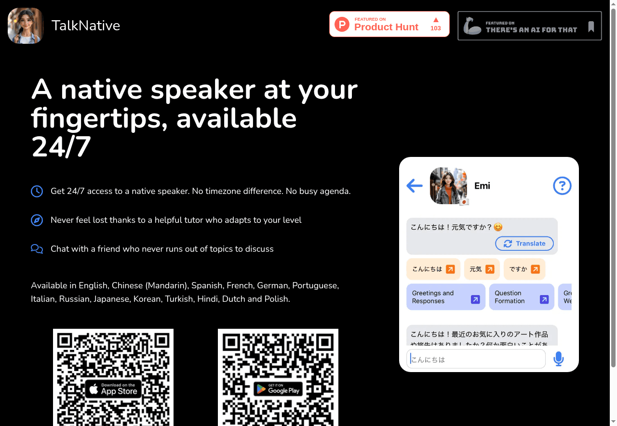Visit There's An AI For That page
617x426 pixels.
[529, 26]
